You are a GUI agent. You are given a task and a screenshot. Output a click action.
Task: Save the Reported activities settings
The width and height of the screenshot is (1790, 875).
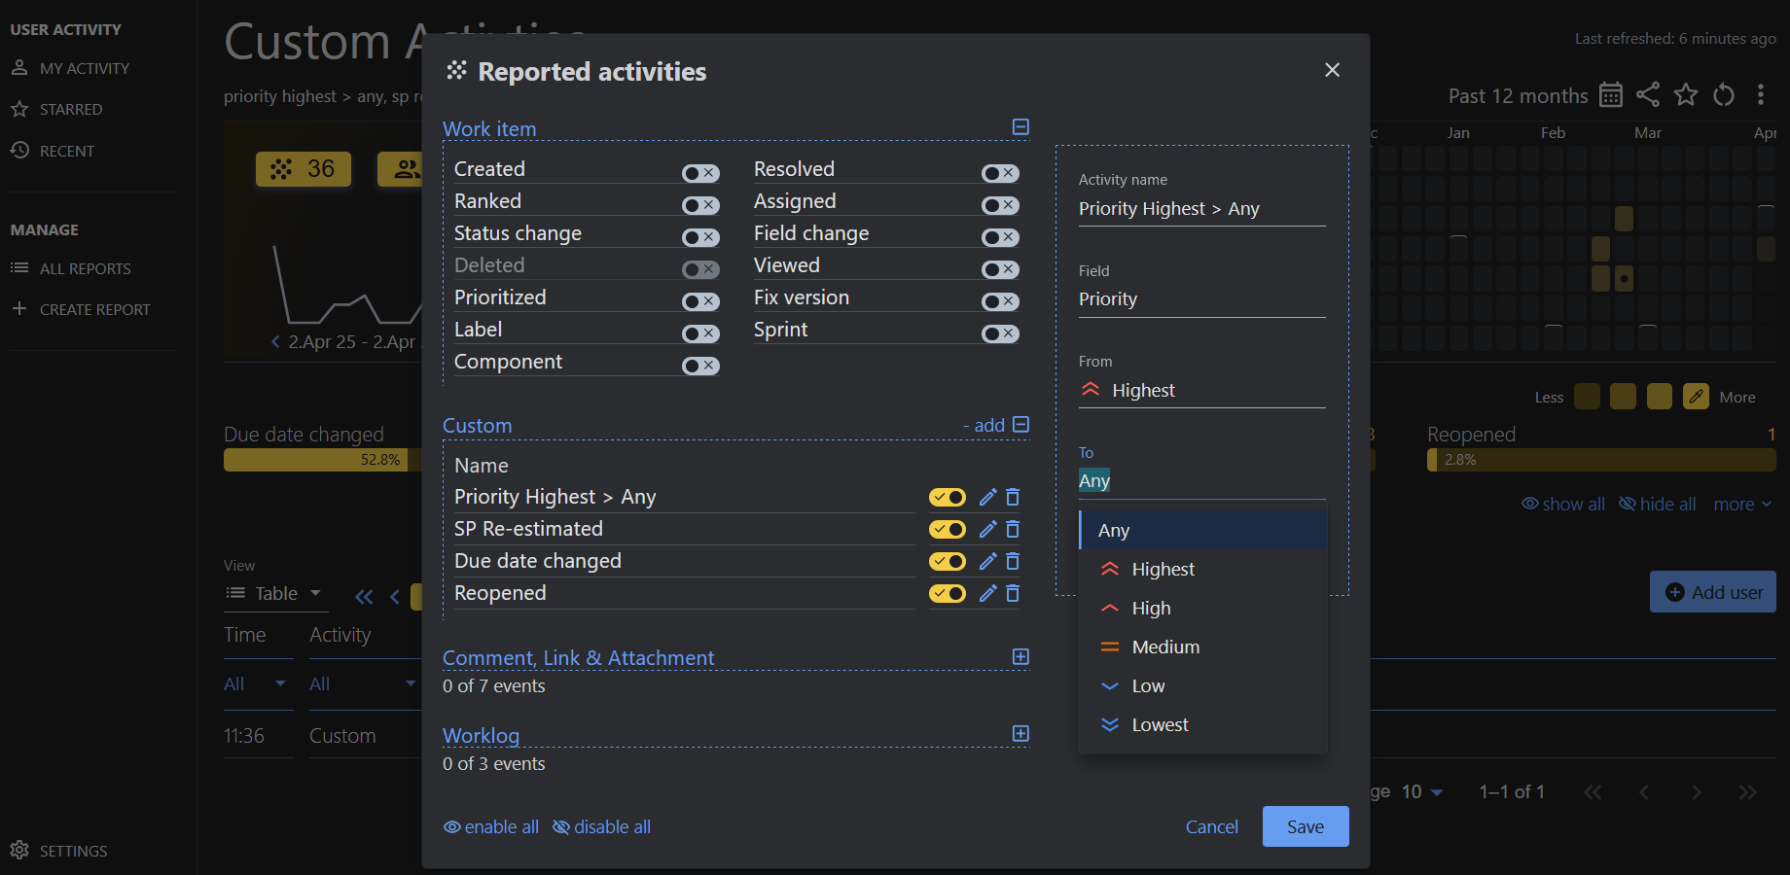(x=1305, y=826)
